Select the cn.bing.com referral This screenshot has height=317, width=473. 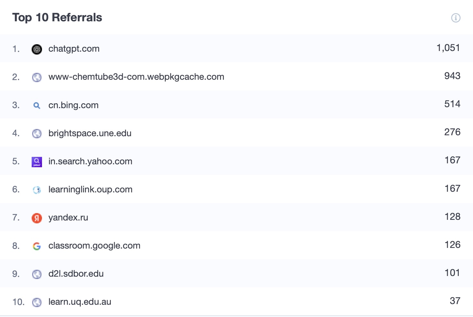pyautogui.click(x=73, y=105)
